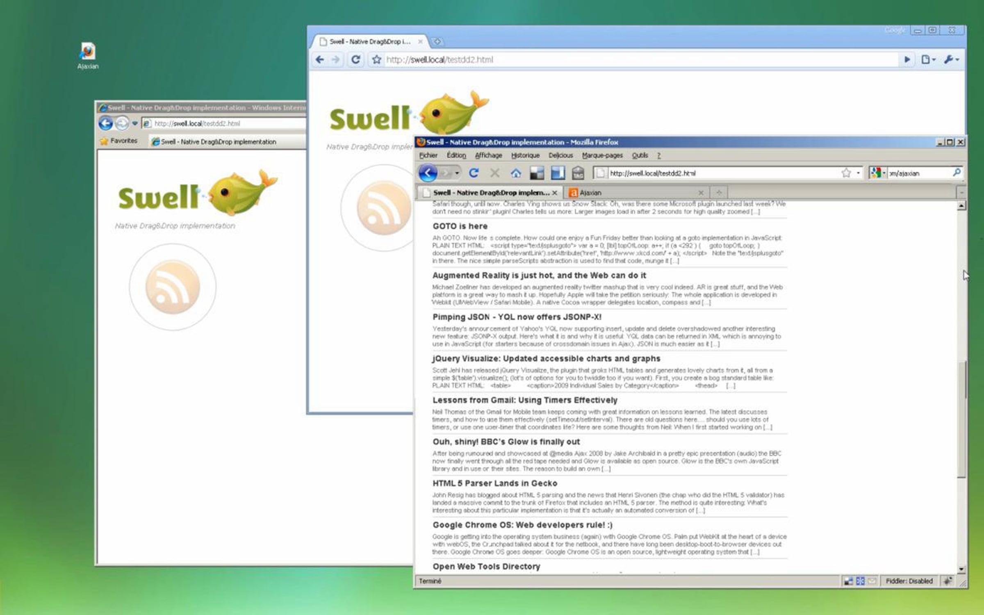
Task: Click the Firefox vertical scrollbar down arrow
Action: [961, 569]
